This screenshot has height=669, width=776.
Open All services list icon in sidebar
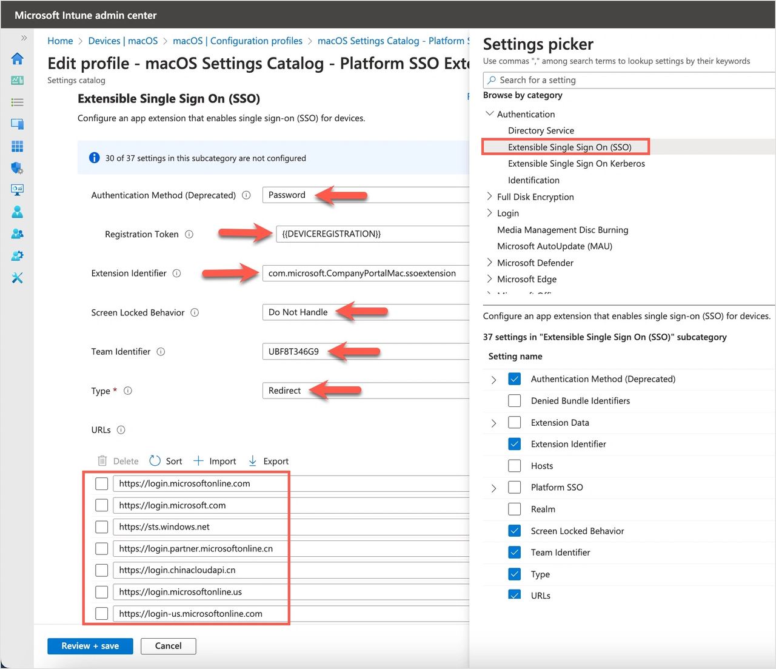coord(17,103)
